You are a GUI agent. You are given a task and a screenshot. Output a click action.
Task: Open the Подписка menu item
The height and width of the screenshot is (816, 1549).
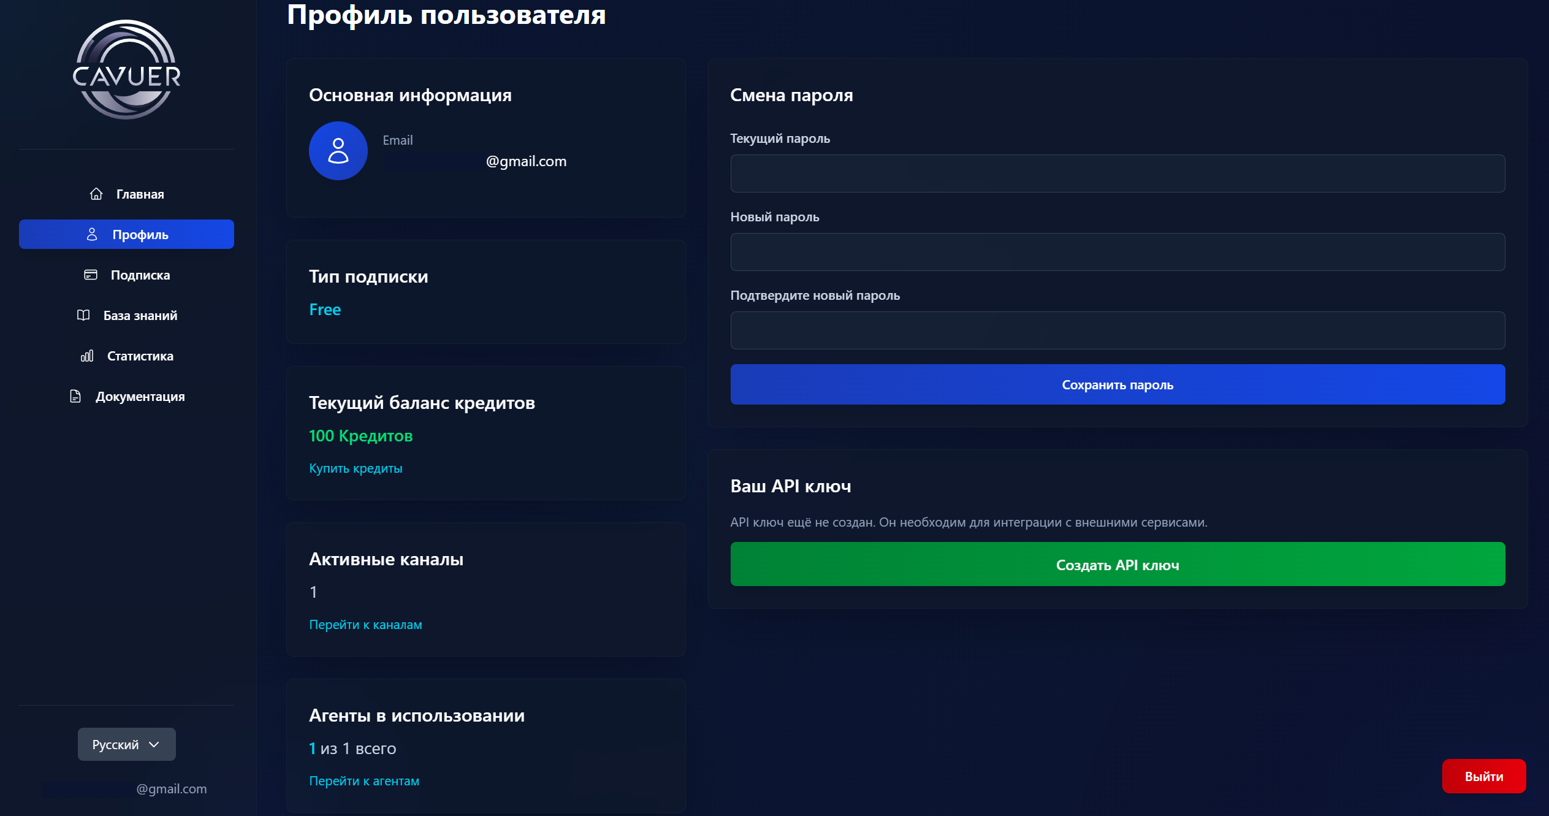click(140, 275)
